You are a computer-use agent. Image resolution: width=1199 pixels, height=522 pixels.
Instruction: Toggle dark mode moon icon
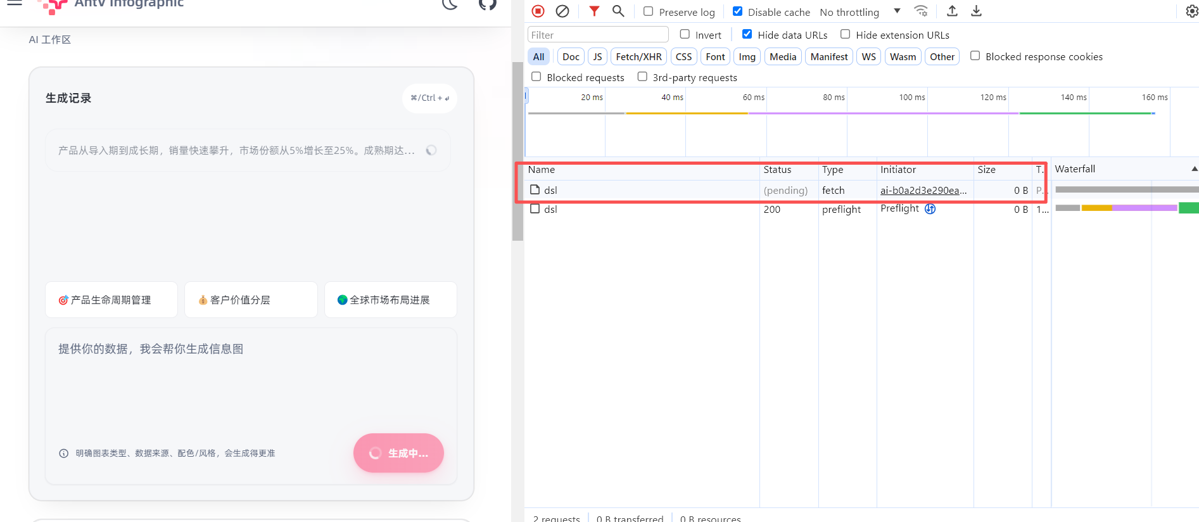450,4
